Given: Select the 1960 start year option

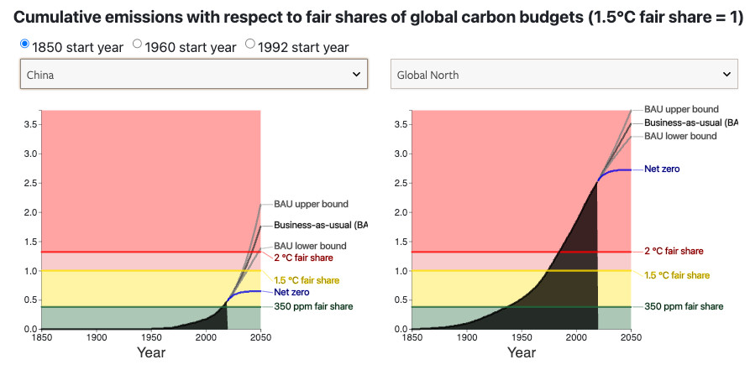Looking at the screenshot, I should tap(137, 44).
